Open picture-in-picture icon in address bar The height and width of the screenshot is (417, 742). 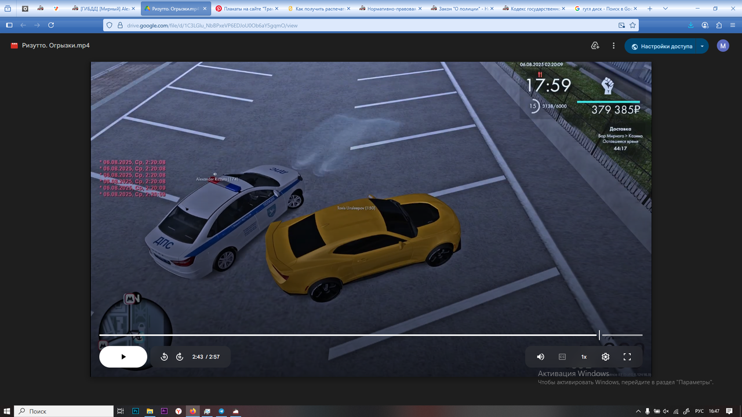[x=621, y=25]
